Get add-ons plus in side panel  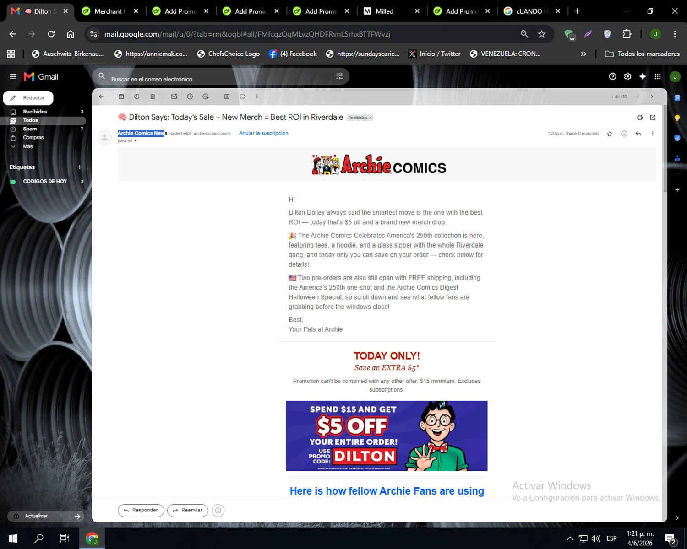[677, 189]
